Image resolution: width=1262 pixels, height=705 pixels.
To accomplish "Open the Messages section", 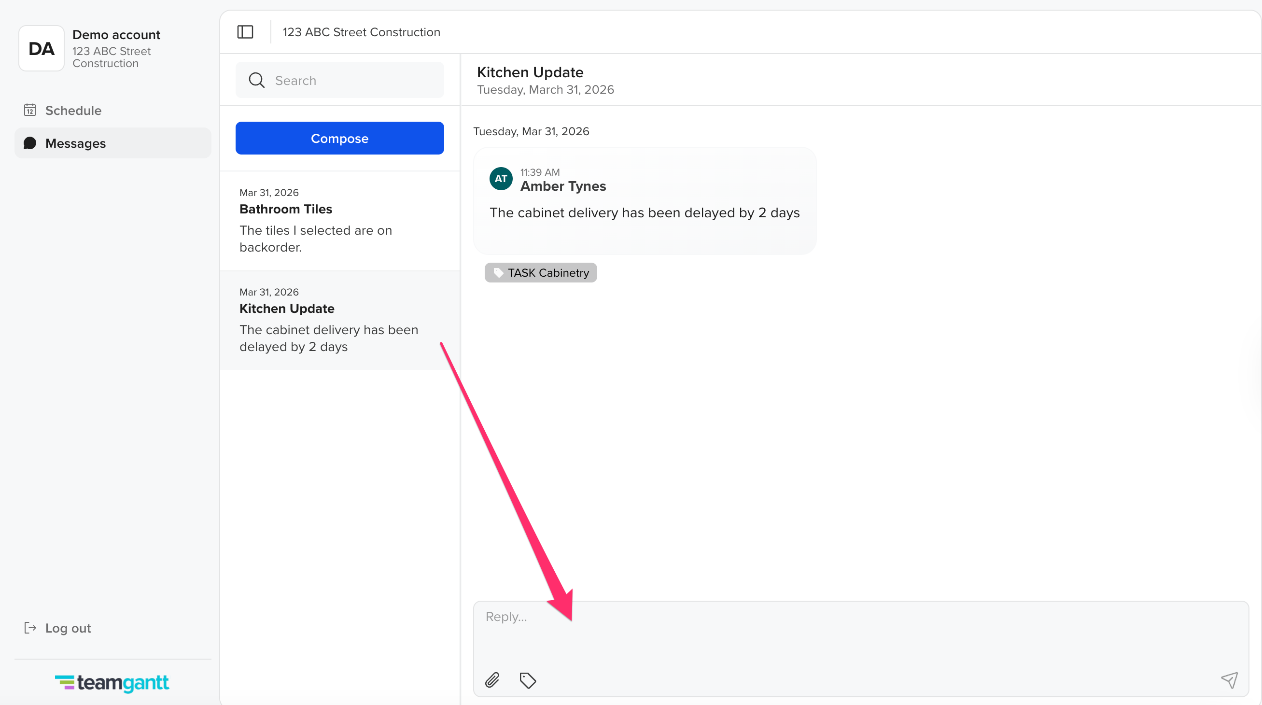I will 112,143.
